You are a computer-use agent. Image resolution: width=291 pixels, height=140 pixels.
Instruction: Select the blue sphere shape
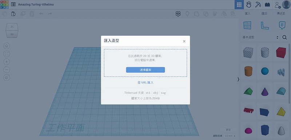pos(265,71)
